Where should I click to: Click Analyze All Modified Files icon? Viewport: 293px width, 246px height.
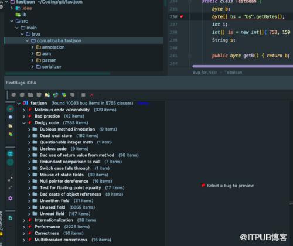(x=64, y=95)
